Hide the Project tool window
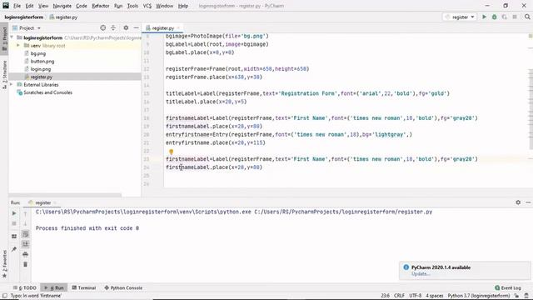This screenshot has width=533, height=300. tap(136, 27)
